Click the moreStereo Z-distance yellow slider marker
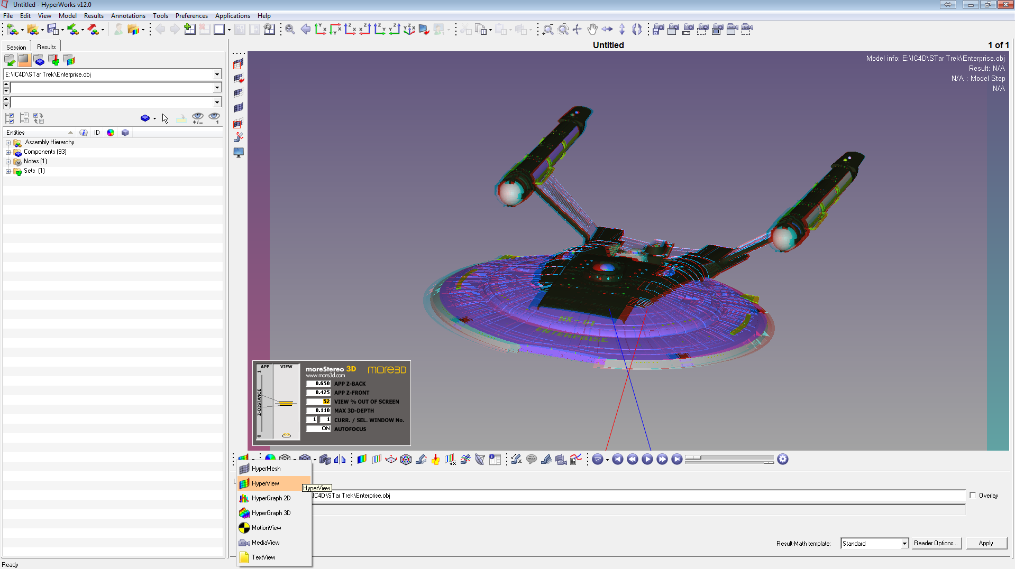1015x569 pixels. 286,404
